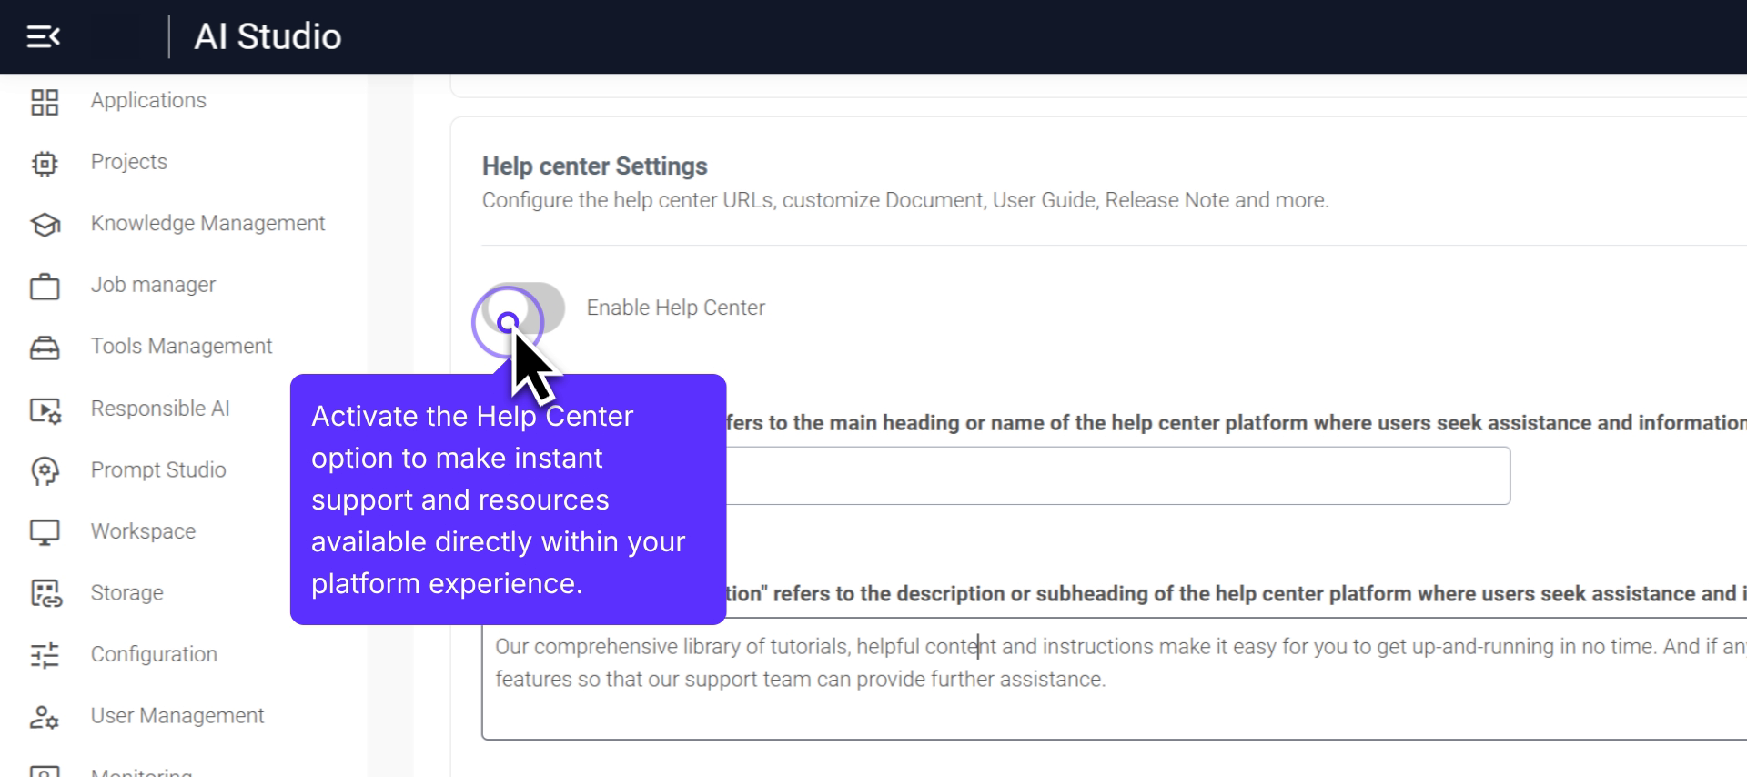Go to Knowledge Management
Image resolution: width=1747 pixels, height=777 pixels.
tap(207, 223)
